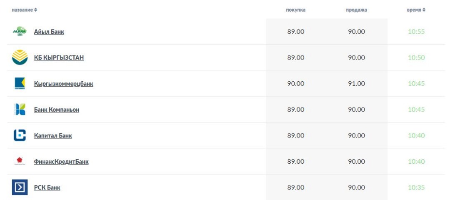Click the Кыргызкоммерцбанк logo icon

click(20, 83)
